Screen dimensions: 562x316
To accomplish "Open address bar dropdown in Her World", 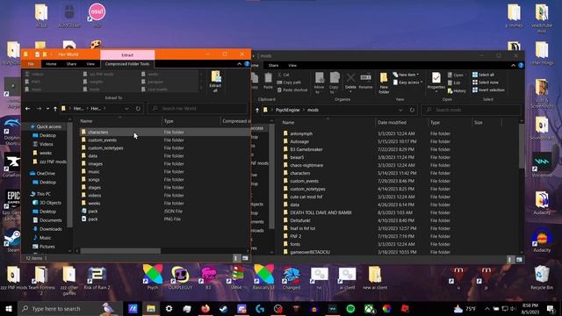I will pyautogui.click(x=126, y=109).
